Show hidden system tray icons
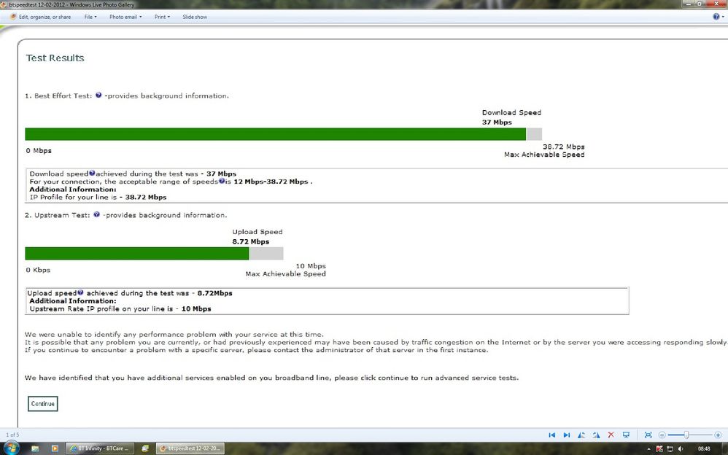Image resolution: width=728 pixels, height=455 pixels. tap(648, 448)
